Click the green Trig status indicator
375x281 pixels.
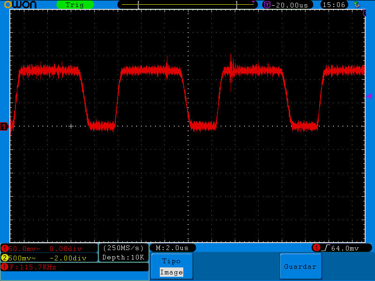coord(75,5)
